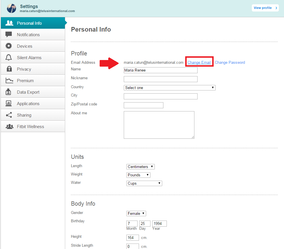Open the Country dropdown
Viewport: 284px width, 249px height.
pyautogui.click(x=169, y=88)
